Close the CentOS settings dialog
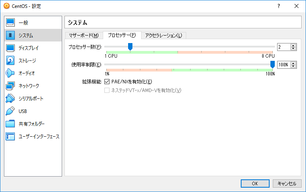 click(297, 6)
